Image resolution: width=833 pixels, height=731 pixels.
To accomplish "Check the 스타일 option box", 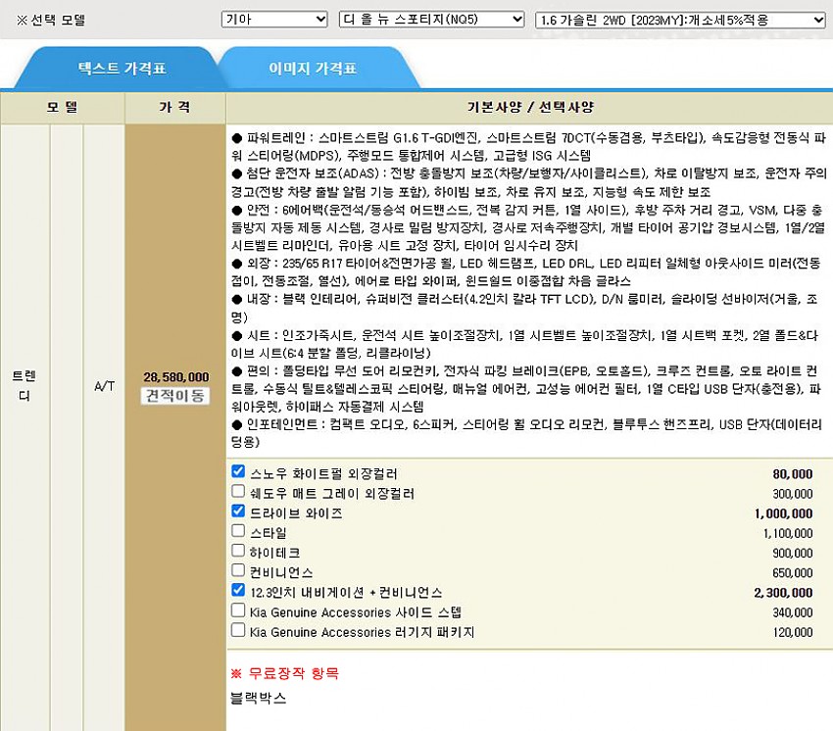I will pos(238,531).
